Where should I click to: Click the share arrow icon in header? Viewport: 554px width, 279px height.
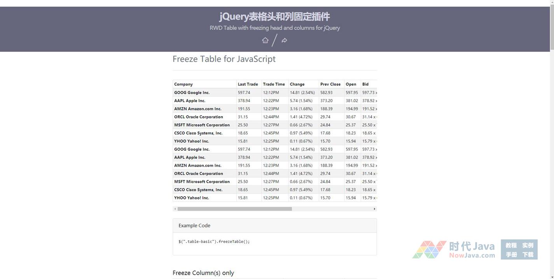[284, 40]
